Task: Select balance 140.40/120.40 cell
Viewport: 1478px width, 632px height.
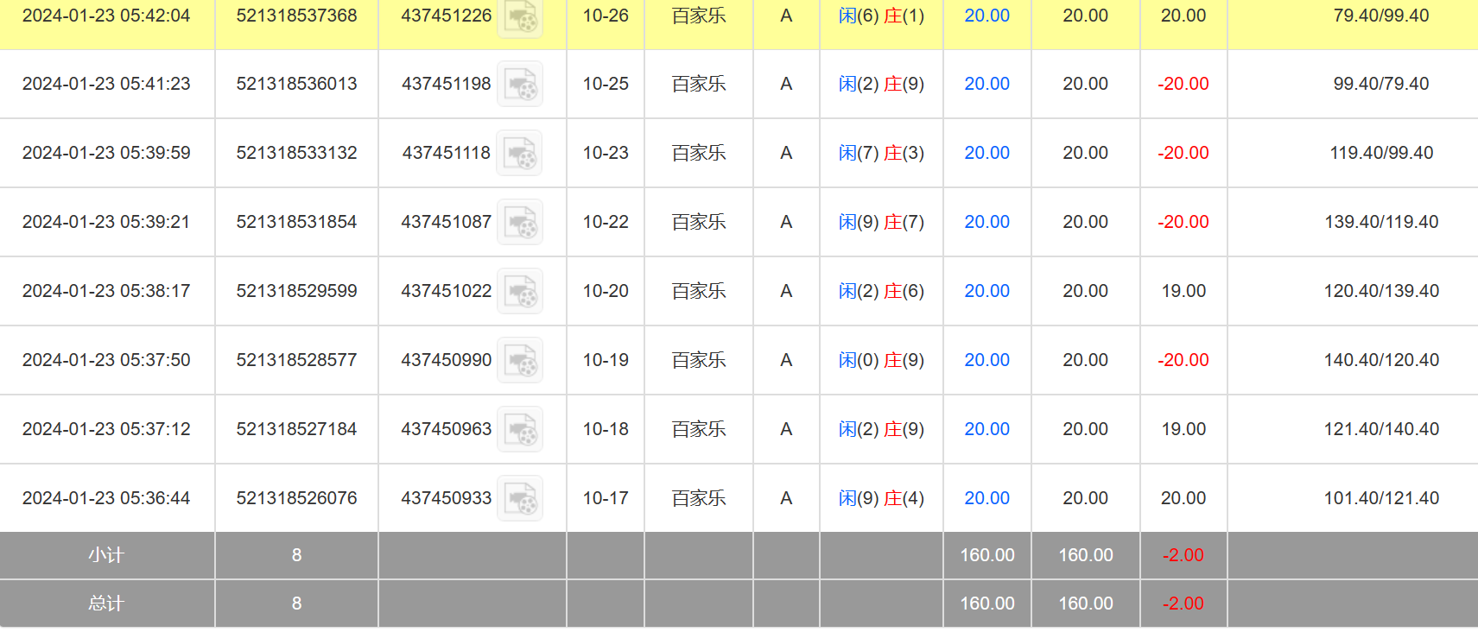Action: click(x=1381, y=360)
